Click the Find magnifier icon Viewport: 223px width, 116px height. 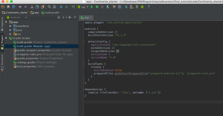click(49, 7)
